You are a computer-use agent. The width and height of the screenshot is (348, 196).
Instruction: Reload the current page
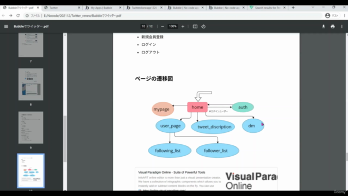[x=18, y=16]
